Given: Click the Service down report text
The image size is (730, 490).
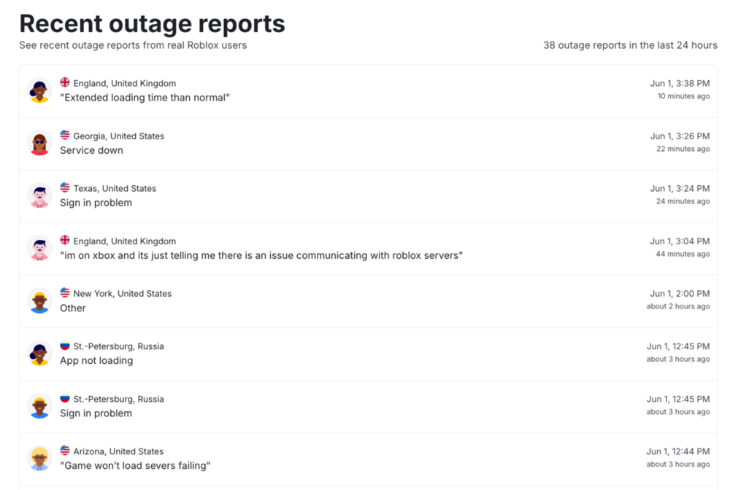Looking at the screenshot, I should point(92,150).
